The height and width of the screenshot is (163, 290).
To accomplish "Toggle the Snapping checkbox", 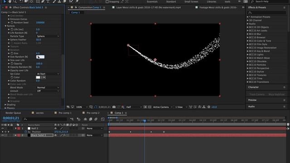I will (107, 1).
